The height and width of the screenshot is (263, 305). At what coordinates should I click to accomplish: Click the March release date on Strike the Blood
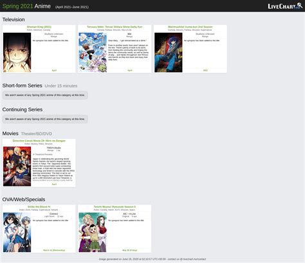pyautogui.click(x=54, y=250)
